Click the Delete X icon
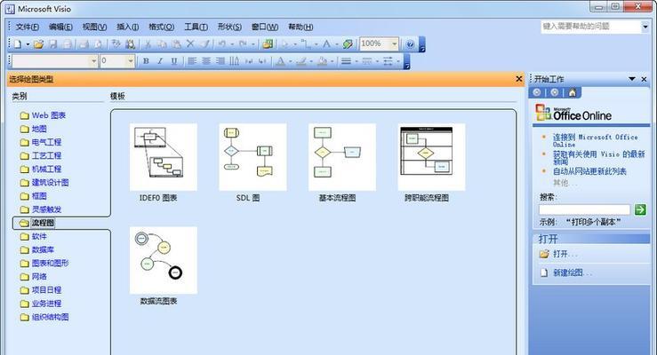Screen dimensions: 657x355 (x=190, y=43)
